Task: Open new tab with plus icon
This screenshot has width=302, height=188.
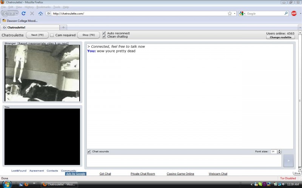Action: click(x=63, y=27)
